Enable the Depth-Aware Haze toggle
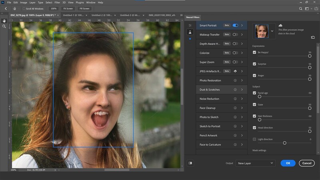 pyautogui.click(x=235, y=44)
